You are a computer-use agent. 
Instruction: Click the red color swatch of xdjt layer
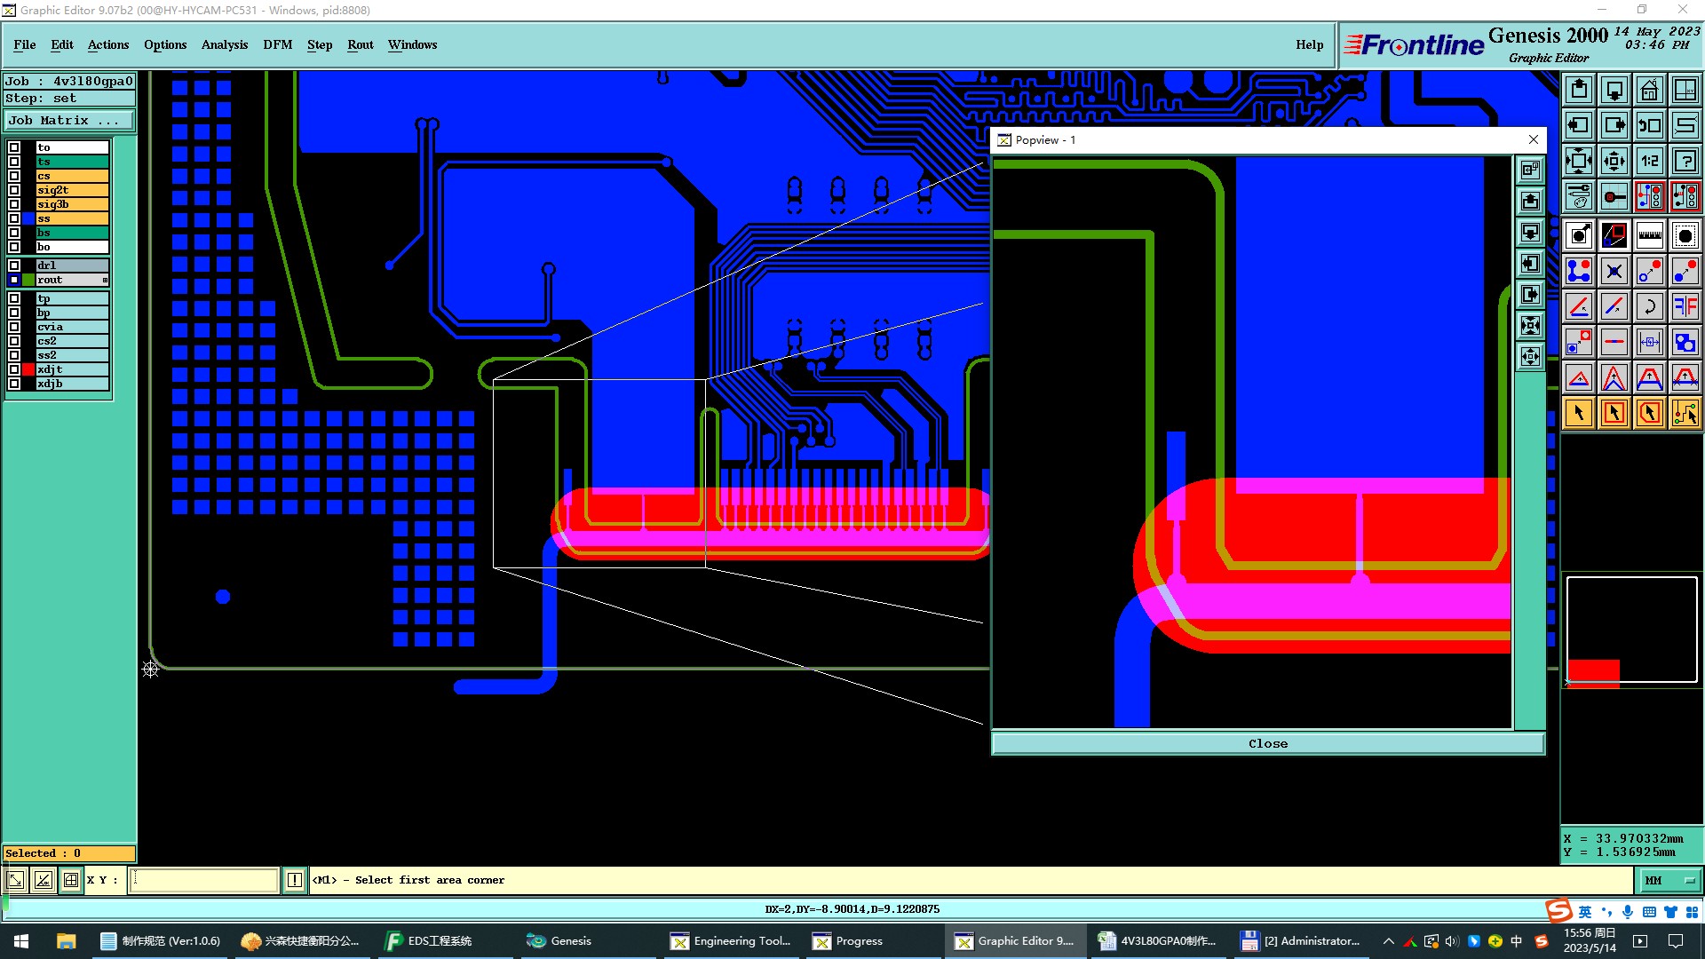[28, 369]
